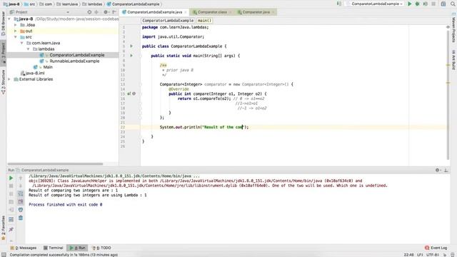Expand the out folder

pyautogui.click(x=16, y=31)
